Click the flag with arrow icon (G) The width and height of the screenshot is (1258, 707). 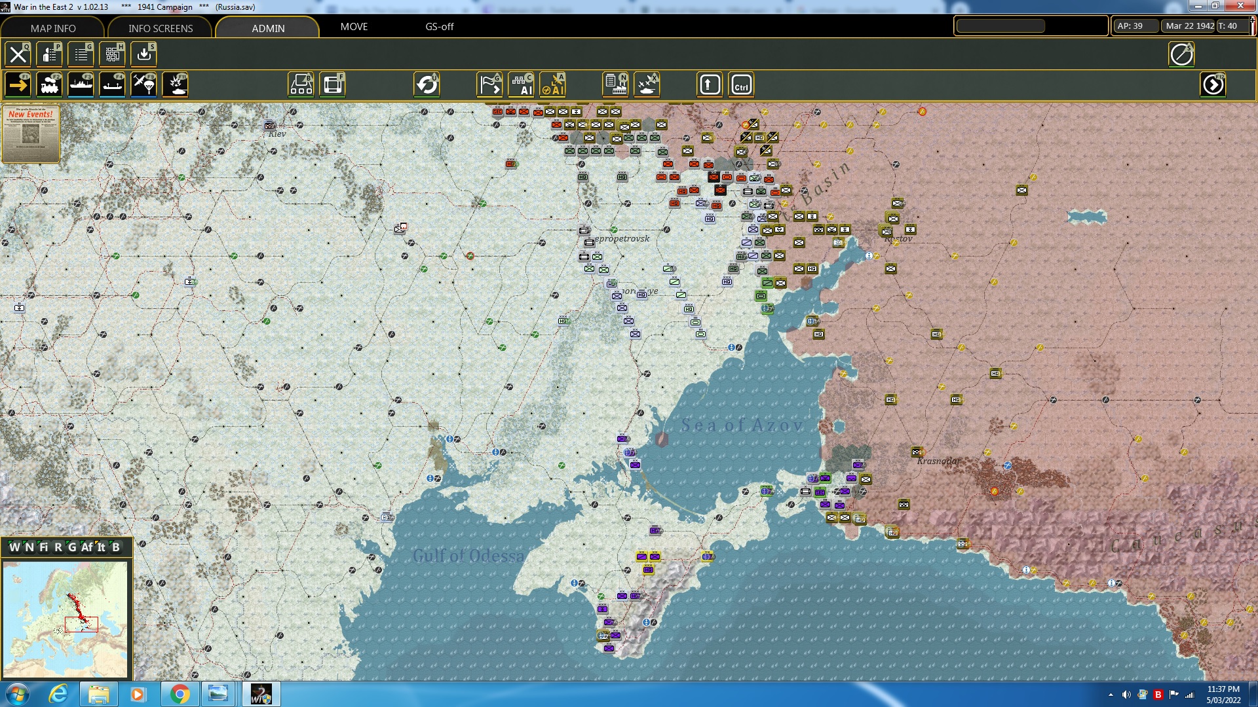click(490, 85)
